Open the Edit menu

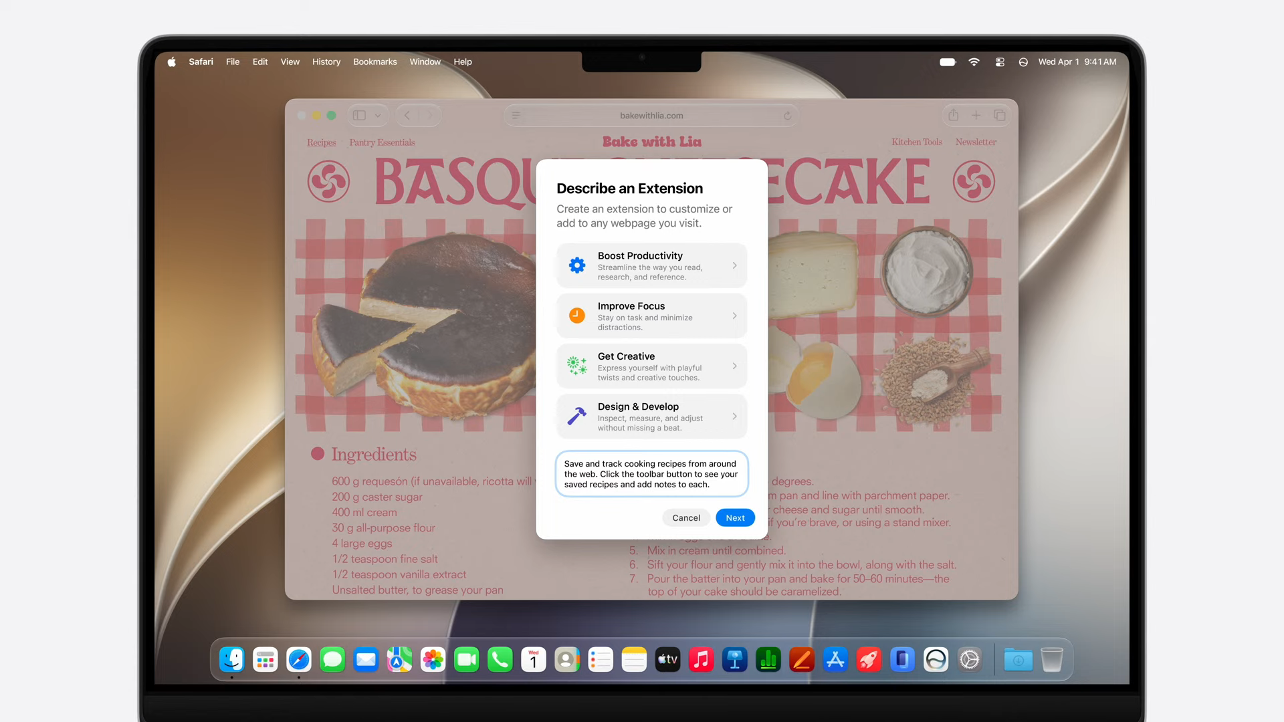click(260, 62)
